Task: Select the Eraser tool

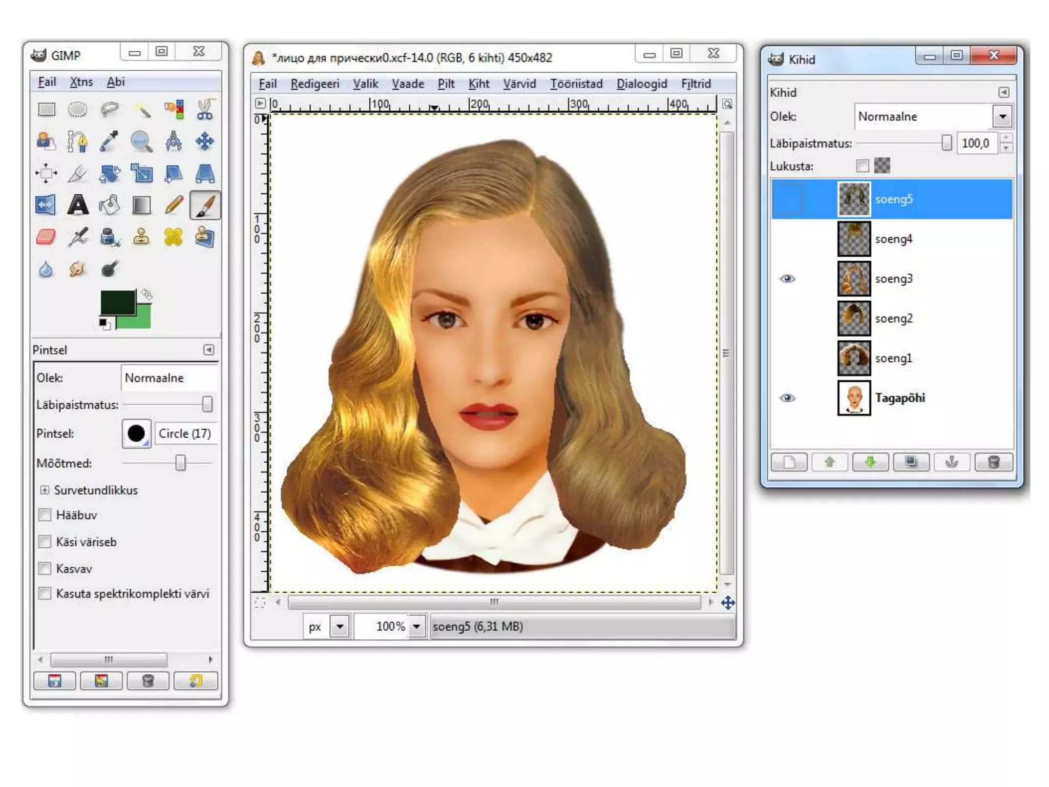Action: pos(46,237)
